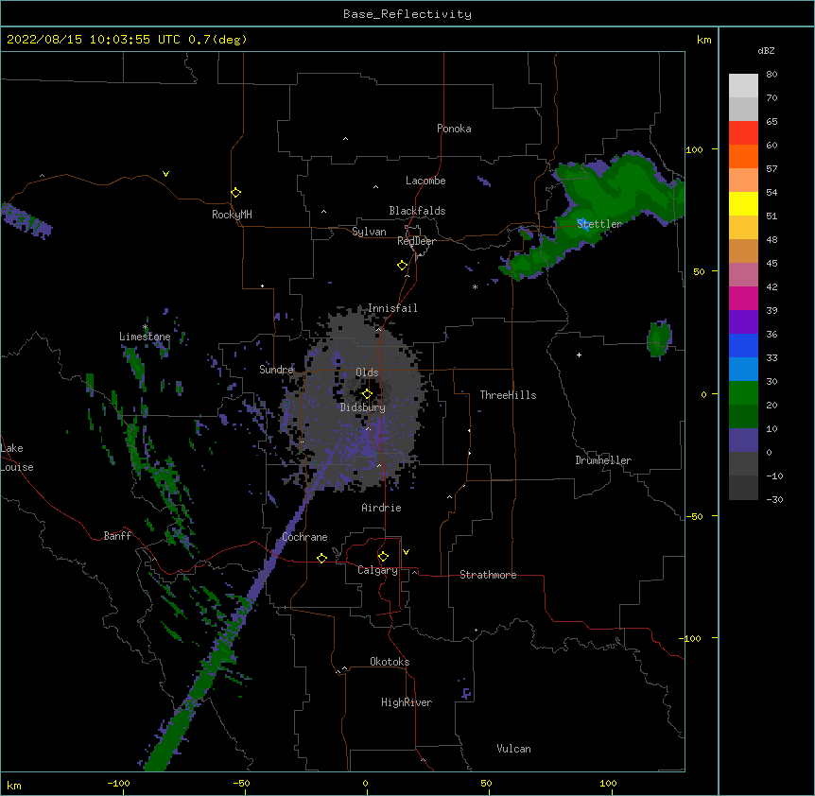Viewport: 815px width, 796px height.
Task: Click the Blackfalds city label
Action: [417, 211]
